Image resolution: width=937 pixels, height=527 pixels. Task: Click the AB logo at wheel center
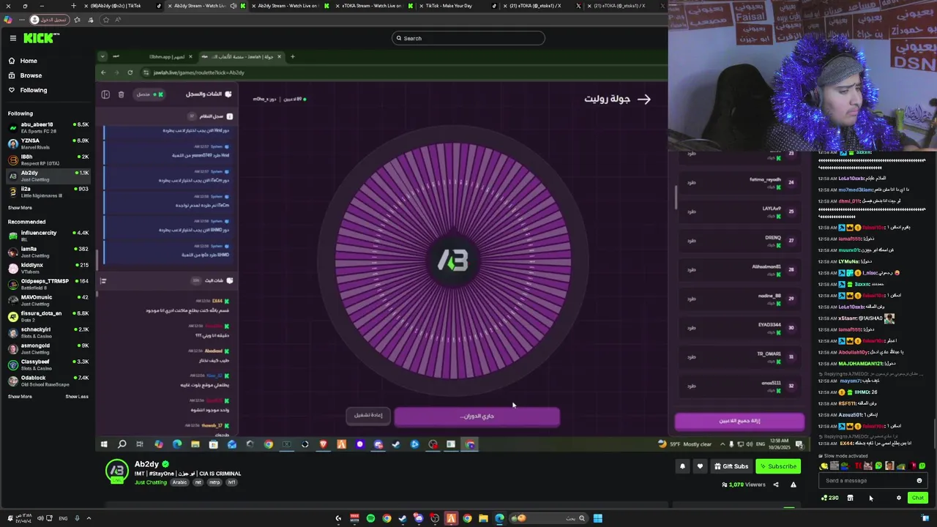click(x=452, y=261)
